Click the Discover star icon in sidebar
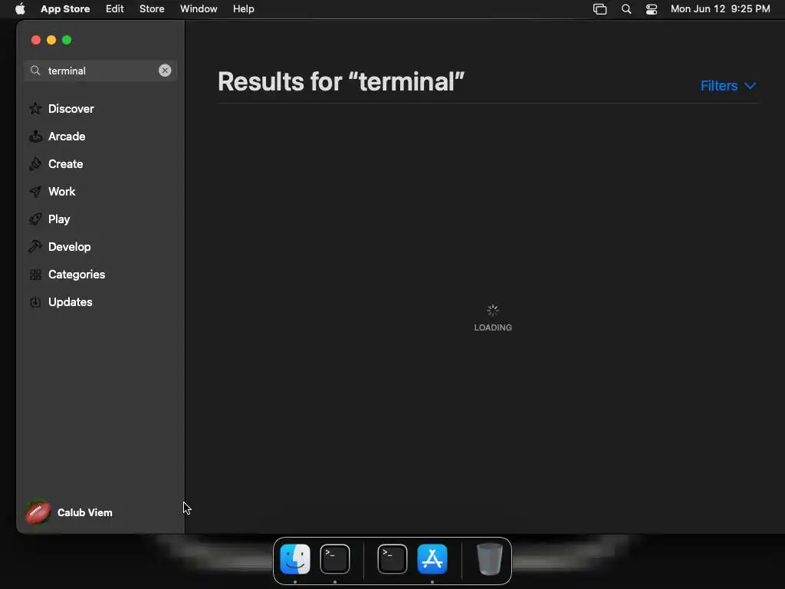The height and width of the screenshot is (589, 785). pos(35,109)
